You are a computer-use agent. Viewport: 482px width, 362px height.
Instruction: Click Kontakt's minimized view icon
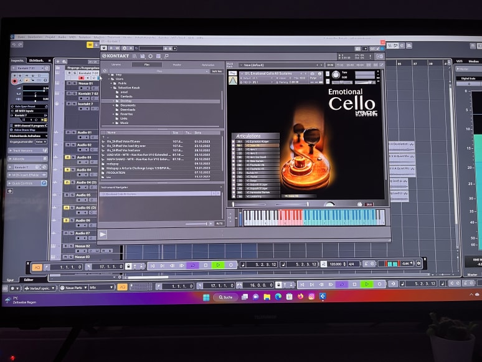tap(167, 56)
